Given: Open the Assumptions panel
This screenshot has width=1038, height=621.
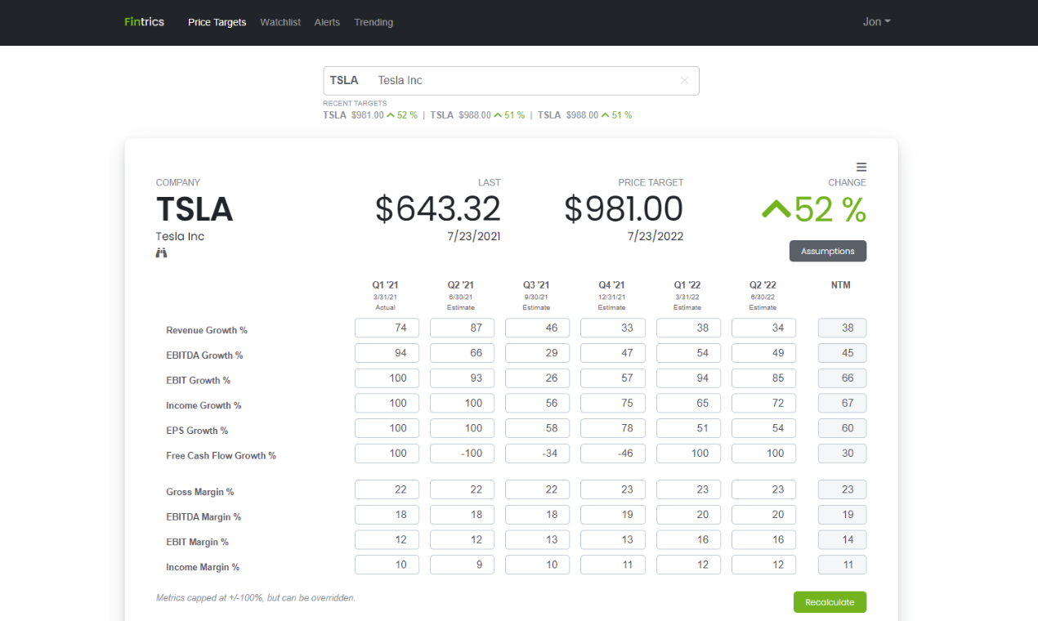Looking at the screenshot, I should click(828, 251).
